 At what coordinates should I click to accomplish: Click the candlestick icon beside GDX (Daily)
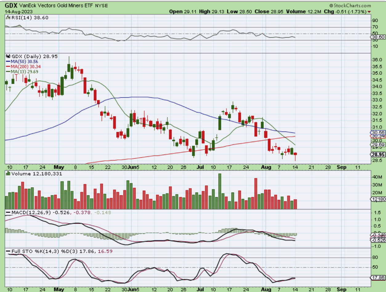point(8,57)
